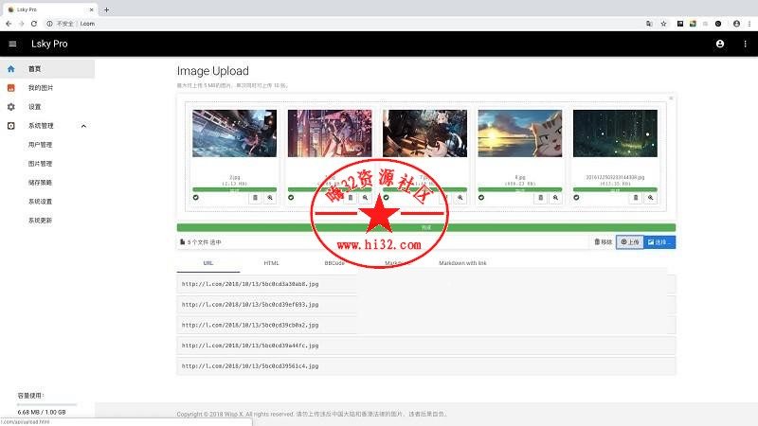Click the 2.jpg train scene thumbnail
758x426 pixels.
234,133
